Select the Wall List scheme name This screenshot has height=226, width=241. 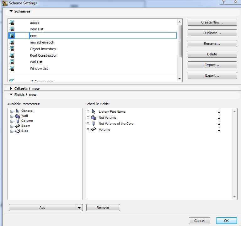point(36,62)
